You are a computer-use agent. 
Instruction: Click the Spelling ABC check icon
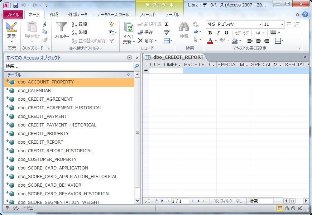click(x=167, y=32)
